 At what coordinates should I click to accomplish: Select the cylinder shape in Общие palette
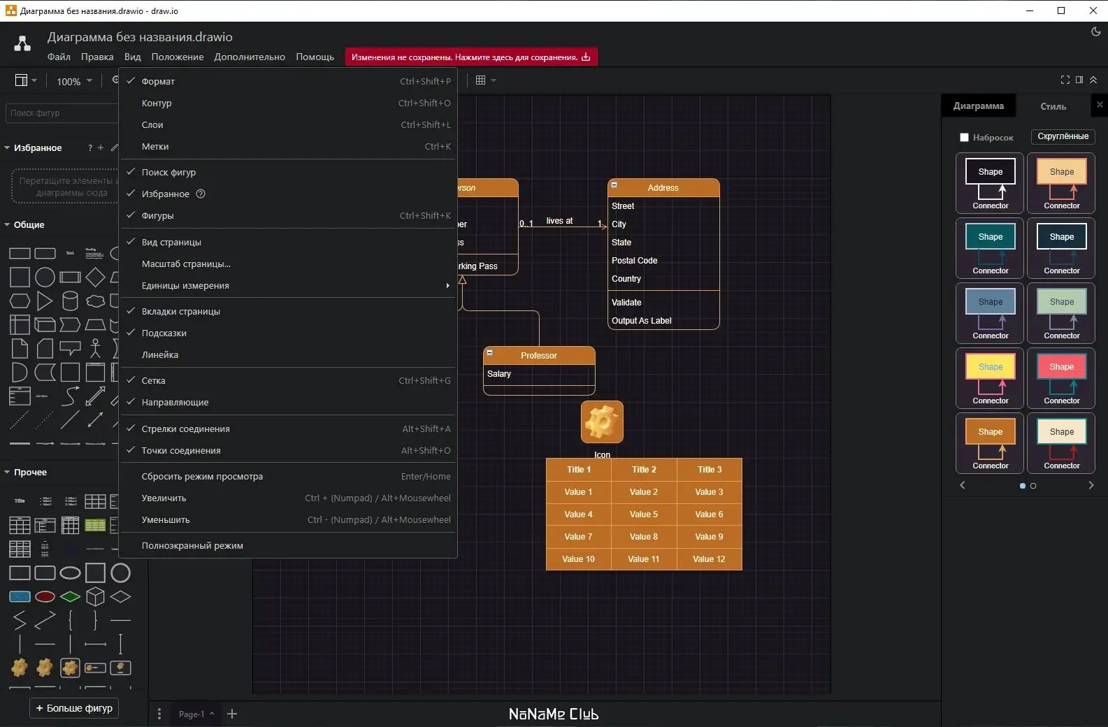point(70,301)
